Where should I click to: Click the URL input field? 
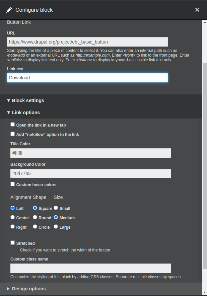tap(87, 42)
